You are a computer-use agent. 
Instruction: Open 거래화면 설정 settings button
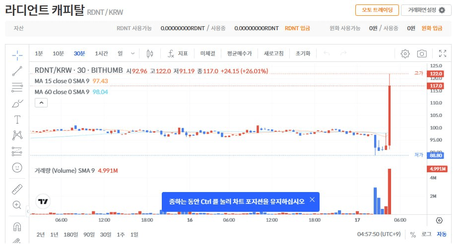click(426, 10)
